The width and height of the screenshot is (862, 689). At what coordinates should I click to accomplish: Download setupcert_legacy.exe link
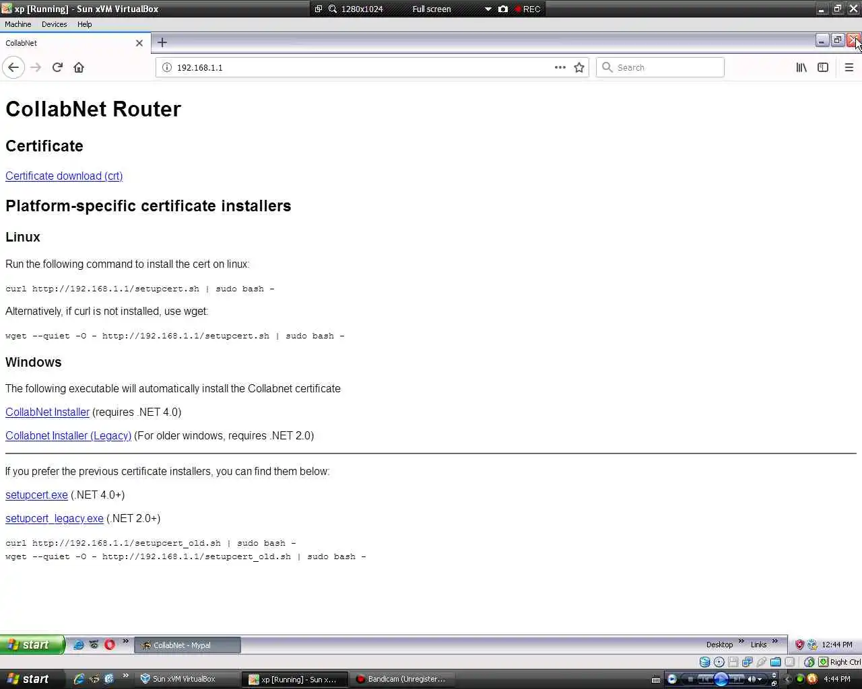(55, 519)
